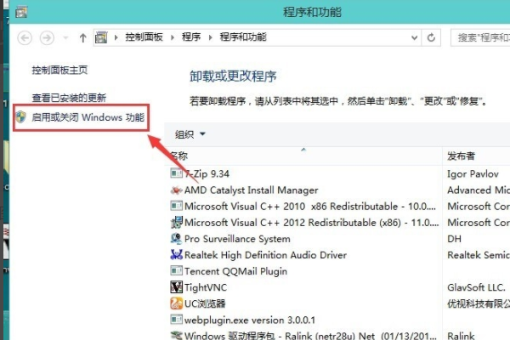Open the recent locations arrow beside the forward button
The width and height of the screenshot is (510, 340).
coord(65,38)
